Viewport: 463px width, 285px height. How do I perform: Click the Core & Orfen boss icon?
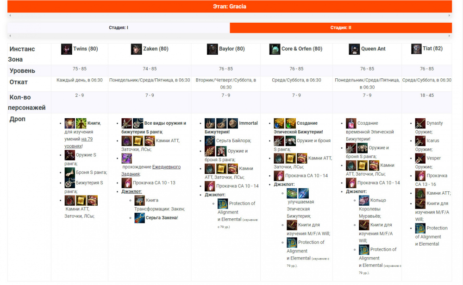(275, 49)
